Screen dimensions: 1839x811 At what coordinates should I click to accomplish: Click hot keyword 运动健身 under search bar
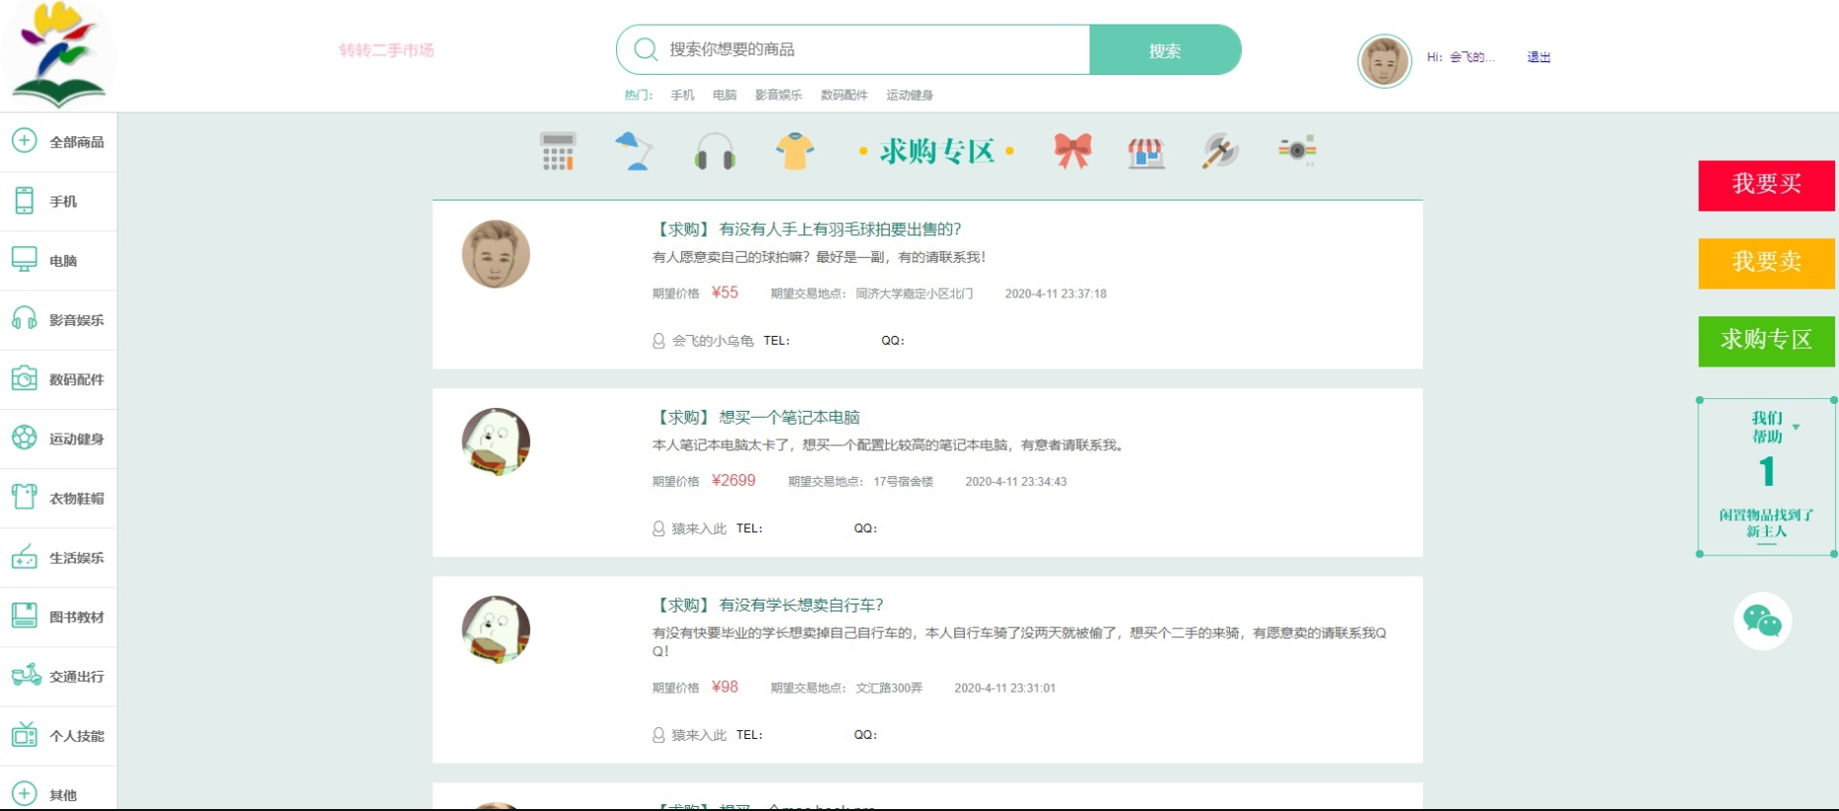click(910, 95)
